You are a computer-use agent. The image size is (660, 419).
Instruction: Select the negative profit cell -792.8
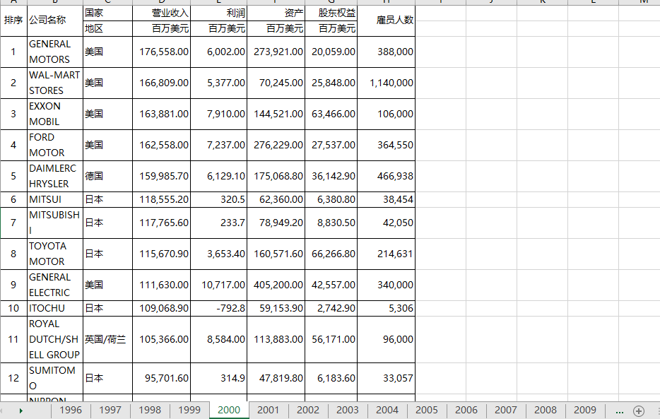point(219,308)
